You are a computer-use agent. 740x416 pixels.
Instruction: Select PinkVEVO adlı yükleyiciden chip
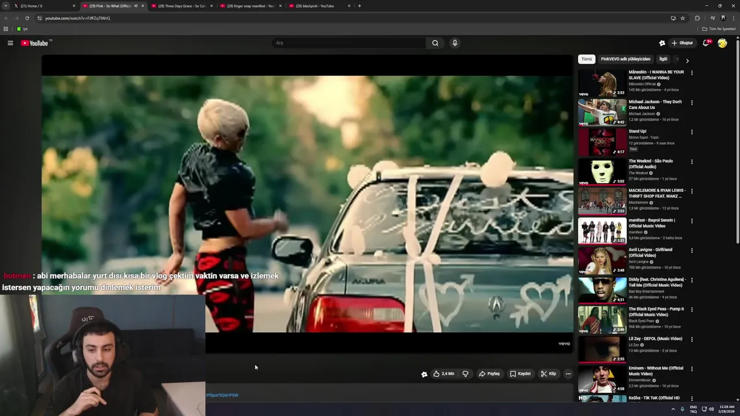click(x=626, y=59)
